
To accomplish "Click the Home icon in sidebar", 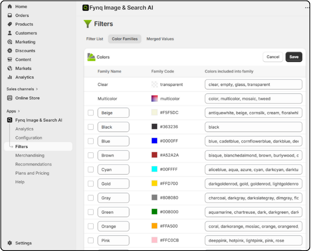I will (x=10, y=7).
